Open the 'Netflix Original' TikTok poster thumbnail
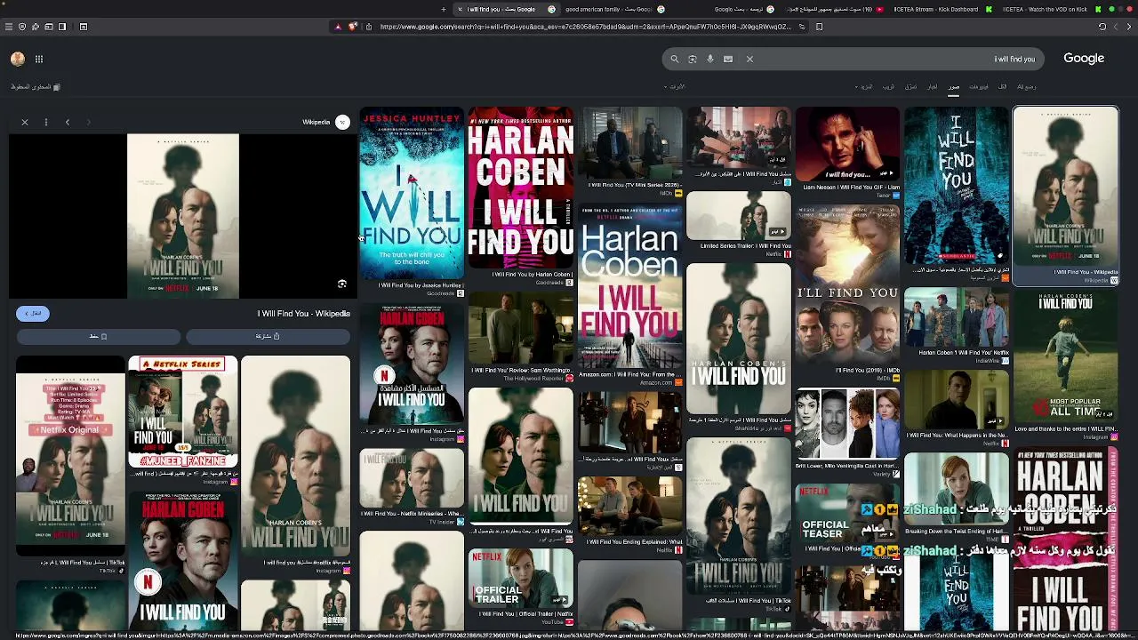The width and height of the screenshot is (1138, 640). coord(70,455)
